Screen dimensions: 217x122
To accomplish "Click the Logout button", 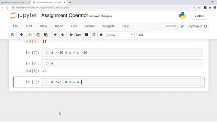I will [x=199, y=16].
